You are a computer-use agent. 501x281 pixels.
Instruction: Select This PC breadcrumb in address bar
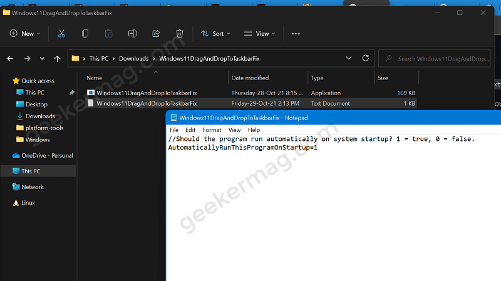click(x=99, y=58)
